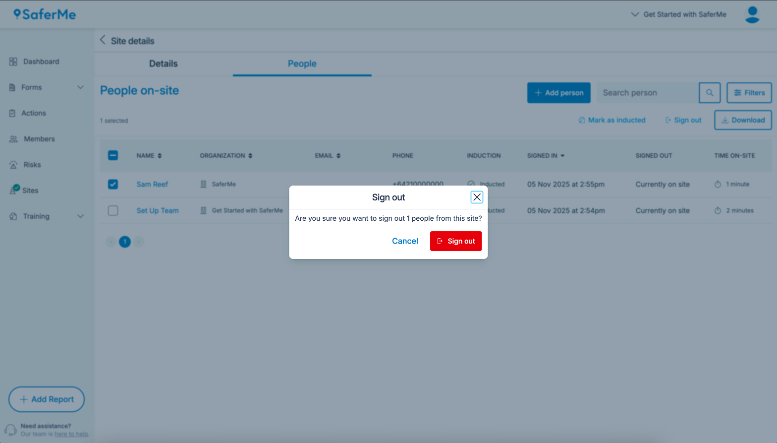The width and height of the screenshot is (777, 443).
Task: Open the user profile avatar icon
Action: [752, 14]
